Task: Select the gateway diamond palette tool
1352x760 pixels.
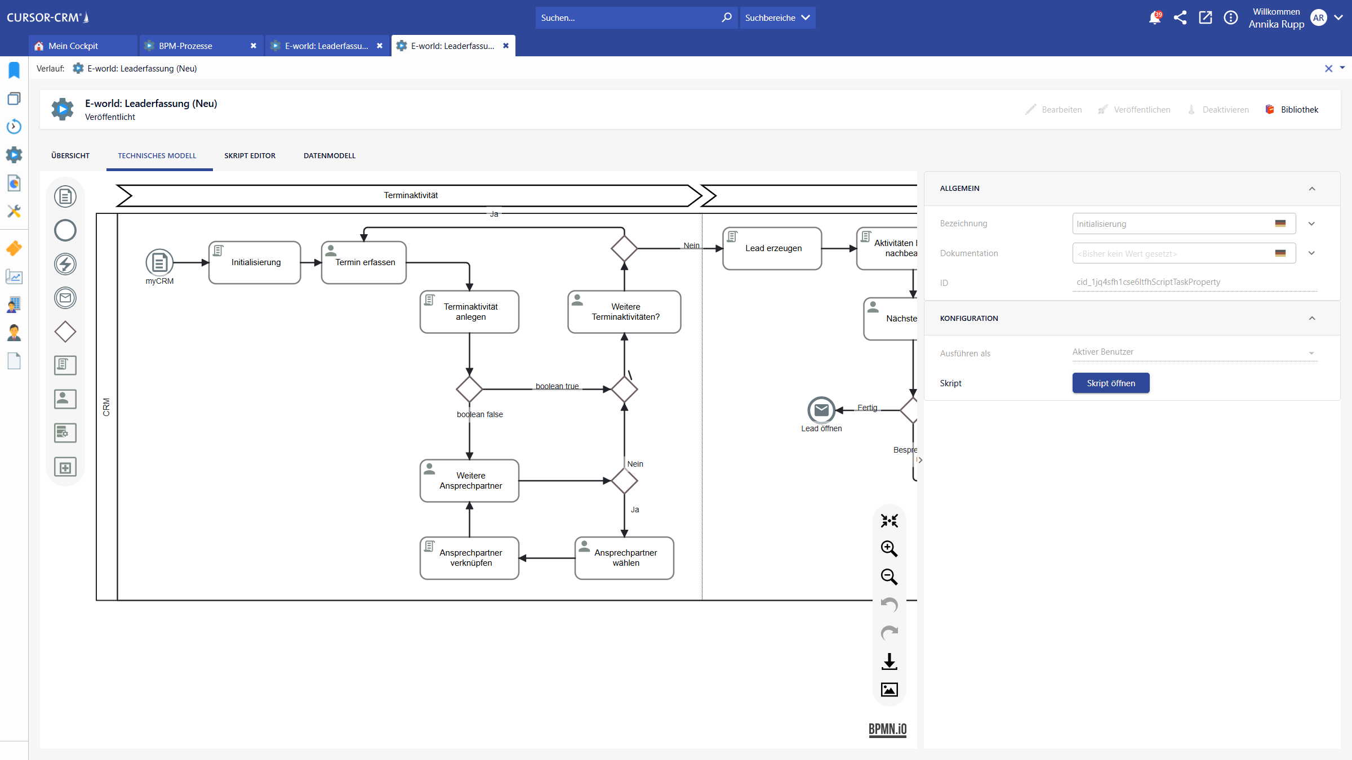Action: 65,332
